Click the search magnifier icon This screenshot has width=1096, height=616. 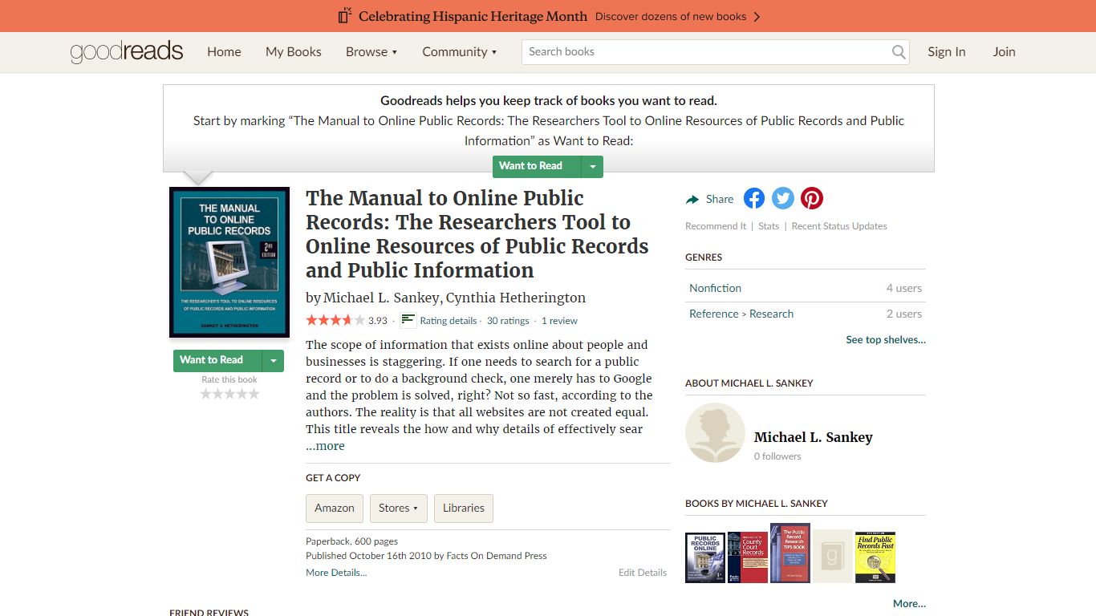(x=899, y=52)
